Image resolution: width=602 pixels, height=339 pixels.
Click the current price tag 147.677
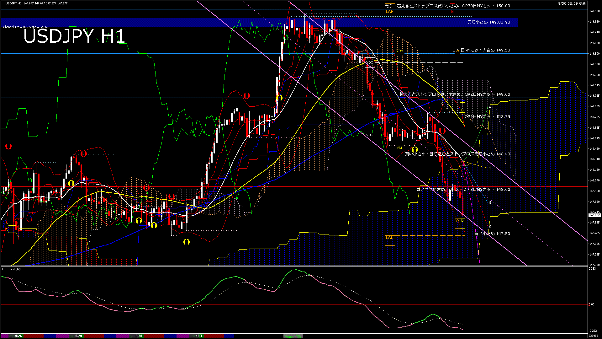click(594, 215)
